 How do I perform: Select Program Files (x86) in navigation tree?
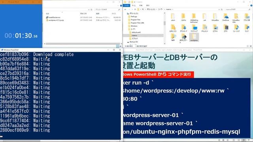tap(136, 23)
